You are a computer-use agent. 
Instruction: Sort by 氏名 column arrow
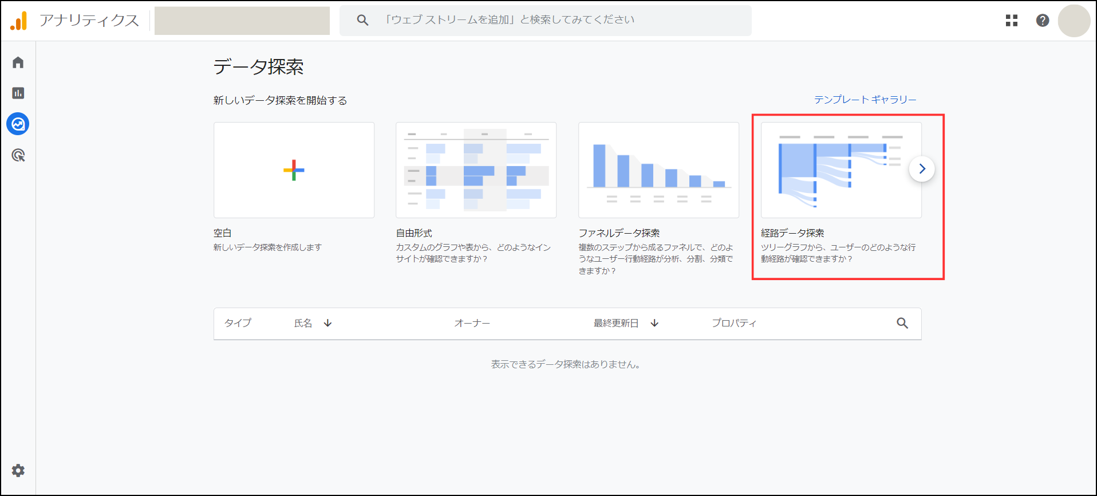[x=328, y=323]
